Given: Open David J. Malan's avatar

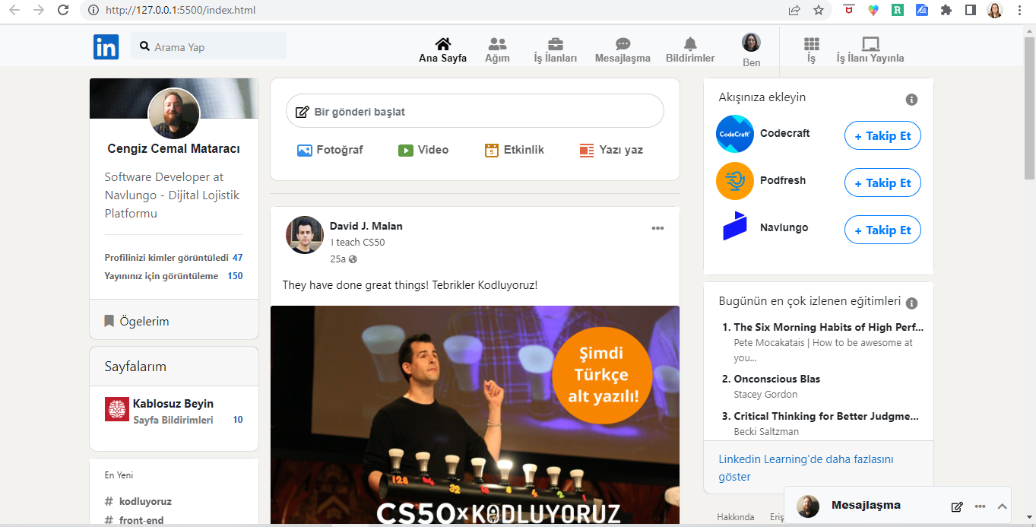Looking at the screenshot, I should [x=304, y=234].
